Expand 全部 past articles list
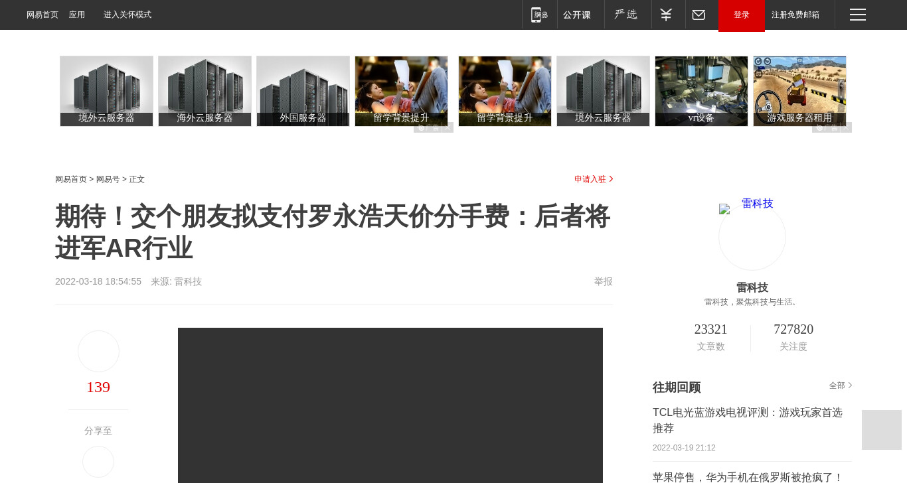 (841, 385)
